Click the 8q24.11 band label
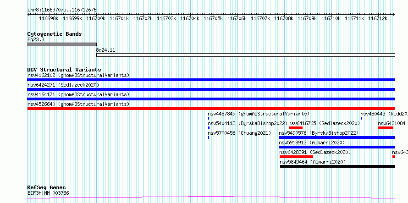The width and height of the screenshot is (408, 203). click(105, 50)
